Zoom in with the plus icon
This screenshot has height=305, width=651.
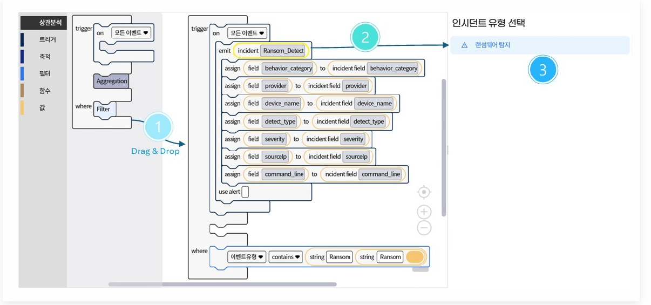coord(424,212)
